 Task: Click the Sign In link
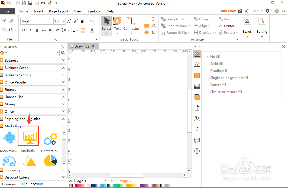click(257, 11)
